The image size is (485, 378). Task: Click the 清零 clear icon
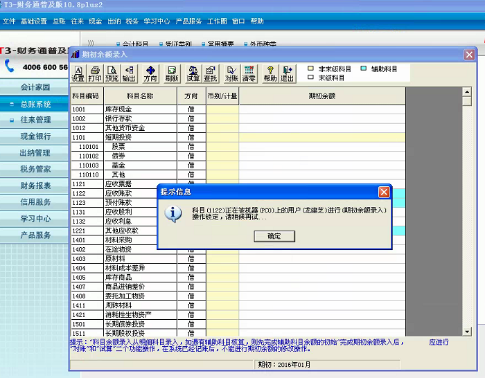coord(249,74)
